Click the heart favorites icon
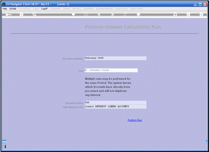Viewport: 209px width, 152px height. coord(73,14)
